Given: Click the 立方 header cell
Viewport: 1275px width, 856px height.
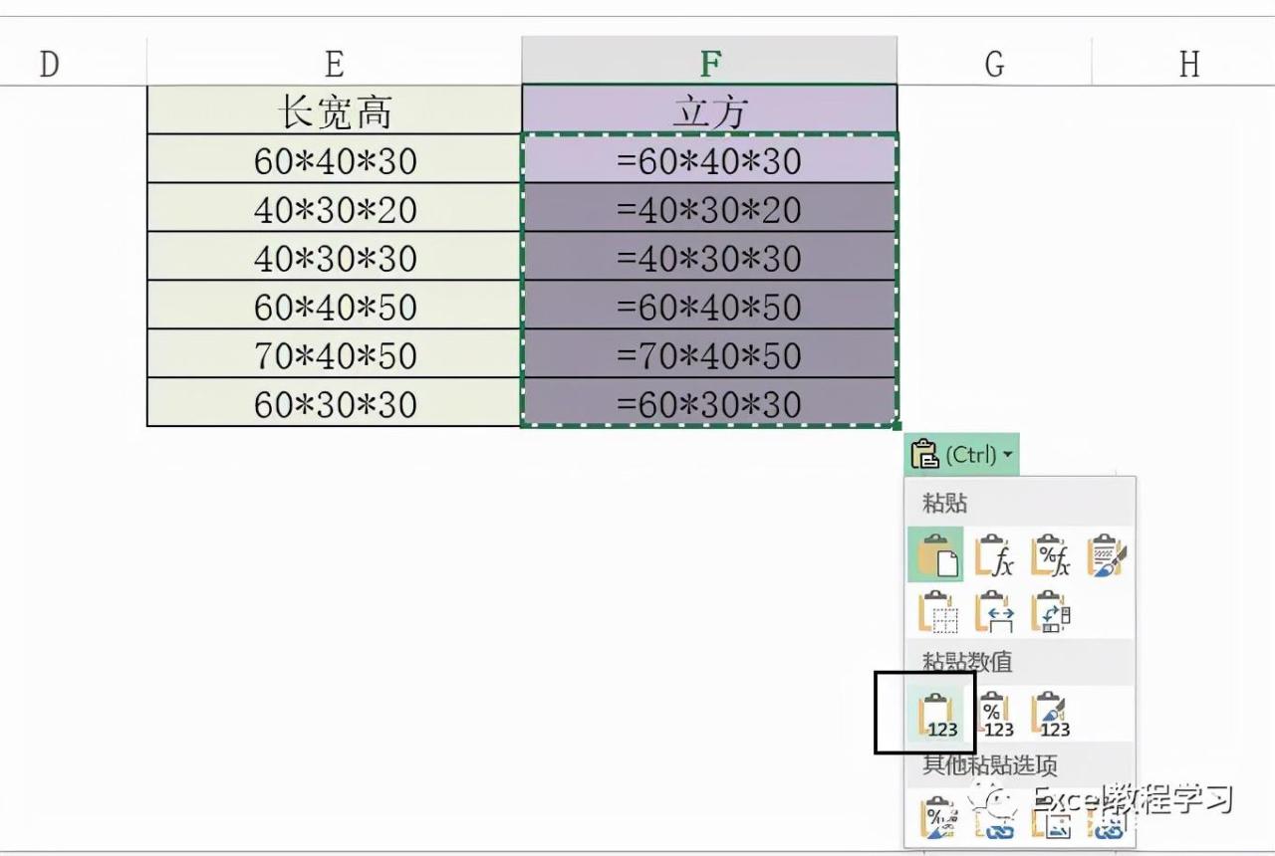Looking at the screenshot, I should click(x=709, y=110).
